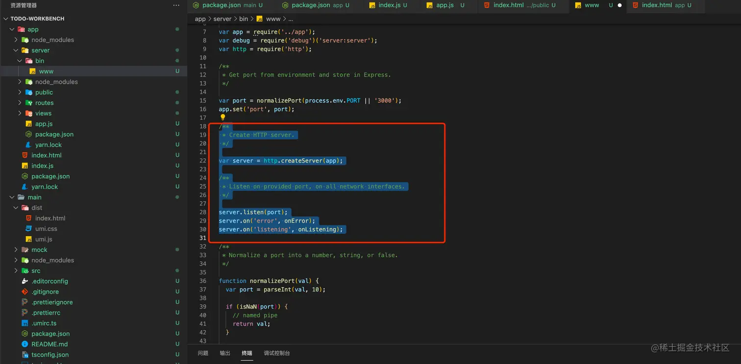
Task: Click the .prettierignore file icon
Action: (25, 302)
